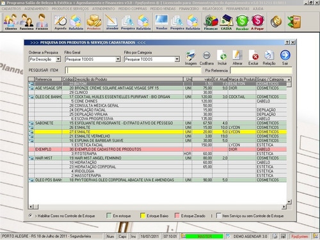Open the AJUDA menu
This screenshot has width=320, height=240.
tap(258, 9)
